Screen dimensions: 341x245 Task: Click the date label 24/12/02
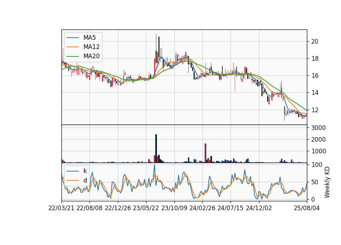coord(259,208)
